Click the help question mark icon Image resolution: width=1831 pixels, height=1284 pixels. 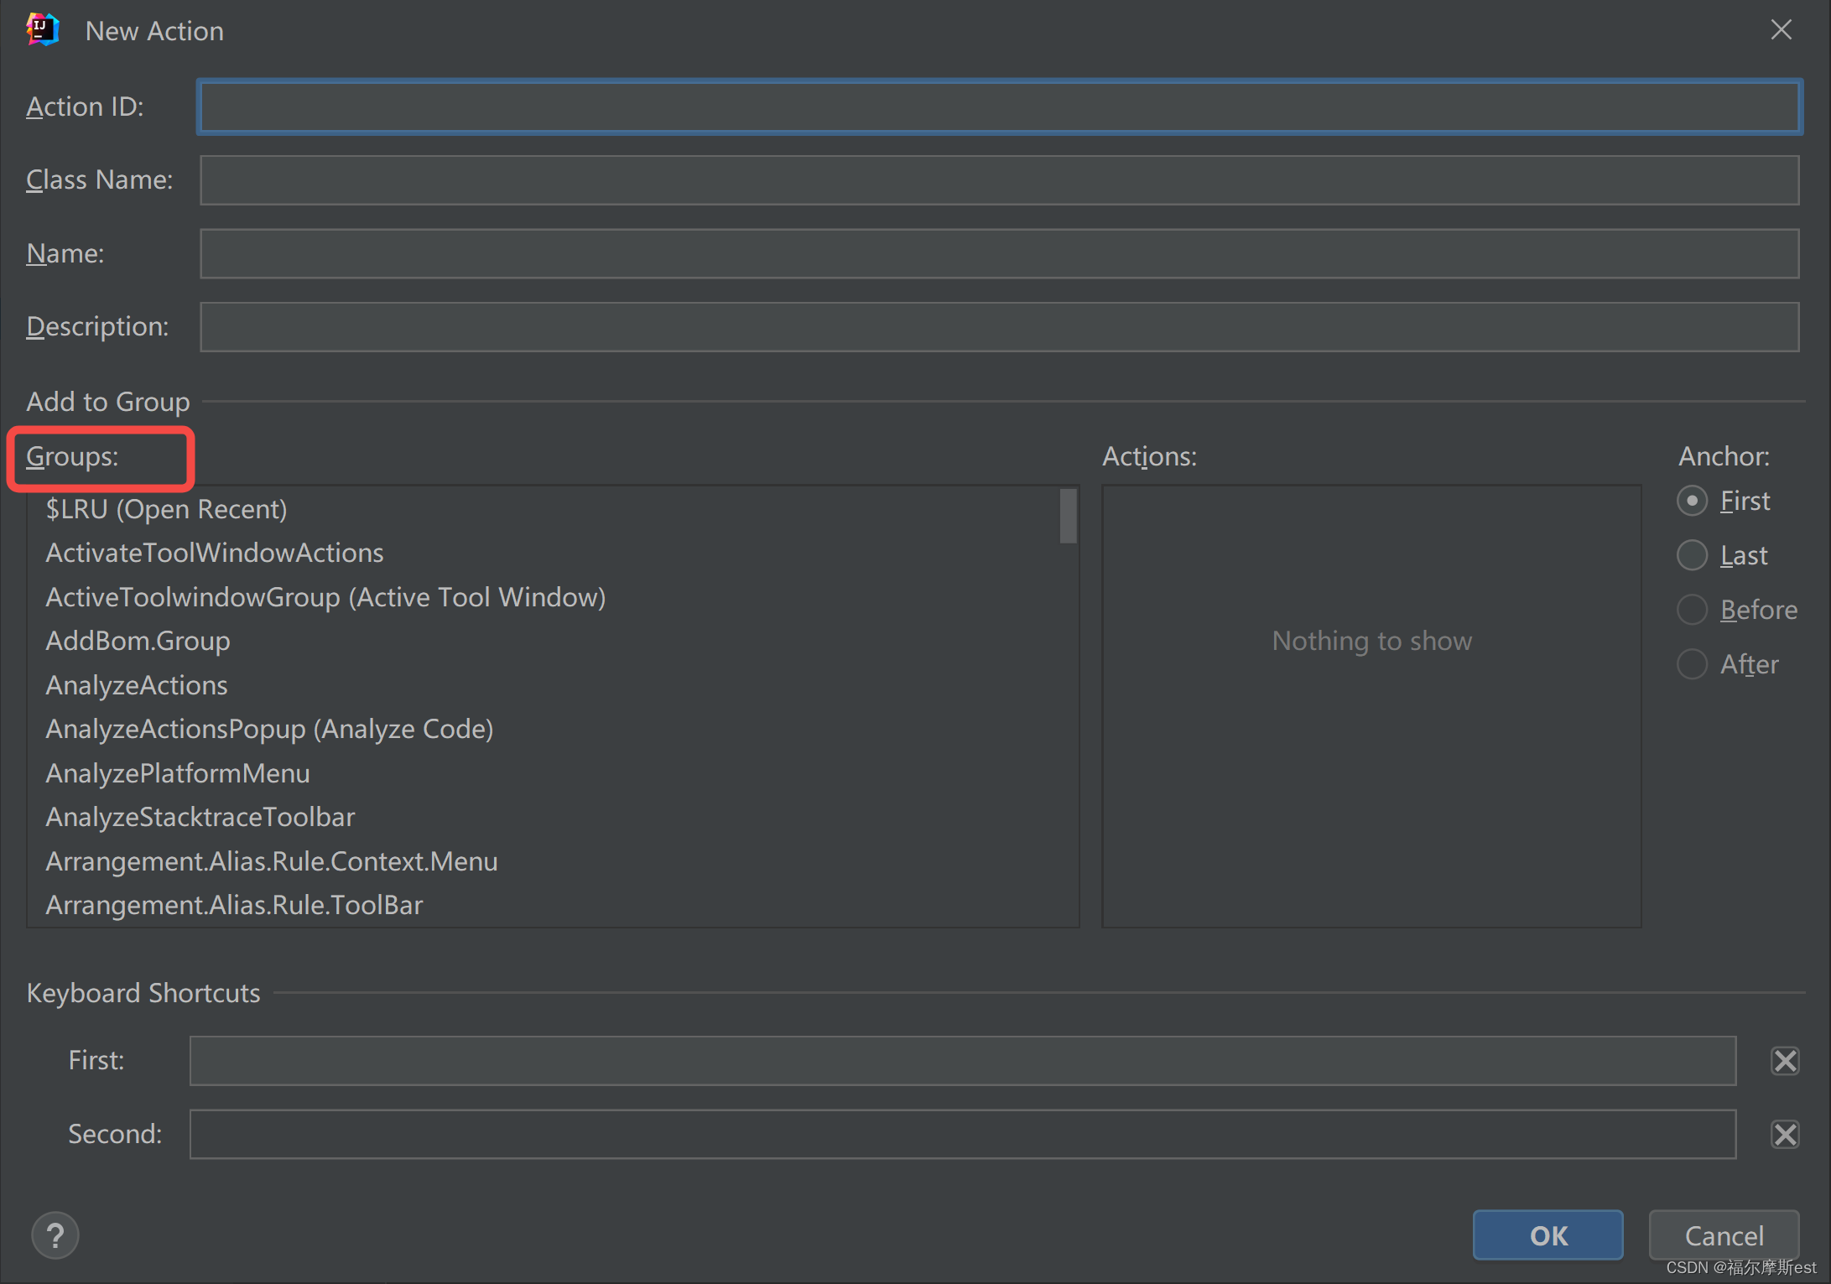click(55, 1235)
